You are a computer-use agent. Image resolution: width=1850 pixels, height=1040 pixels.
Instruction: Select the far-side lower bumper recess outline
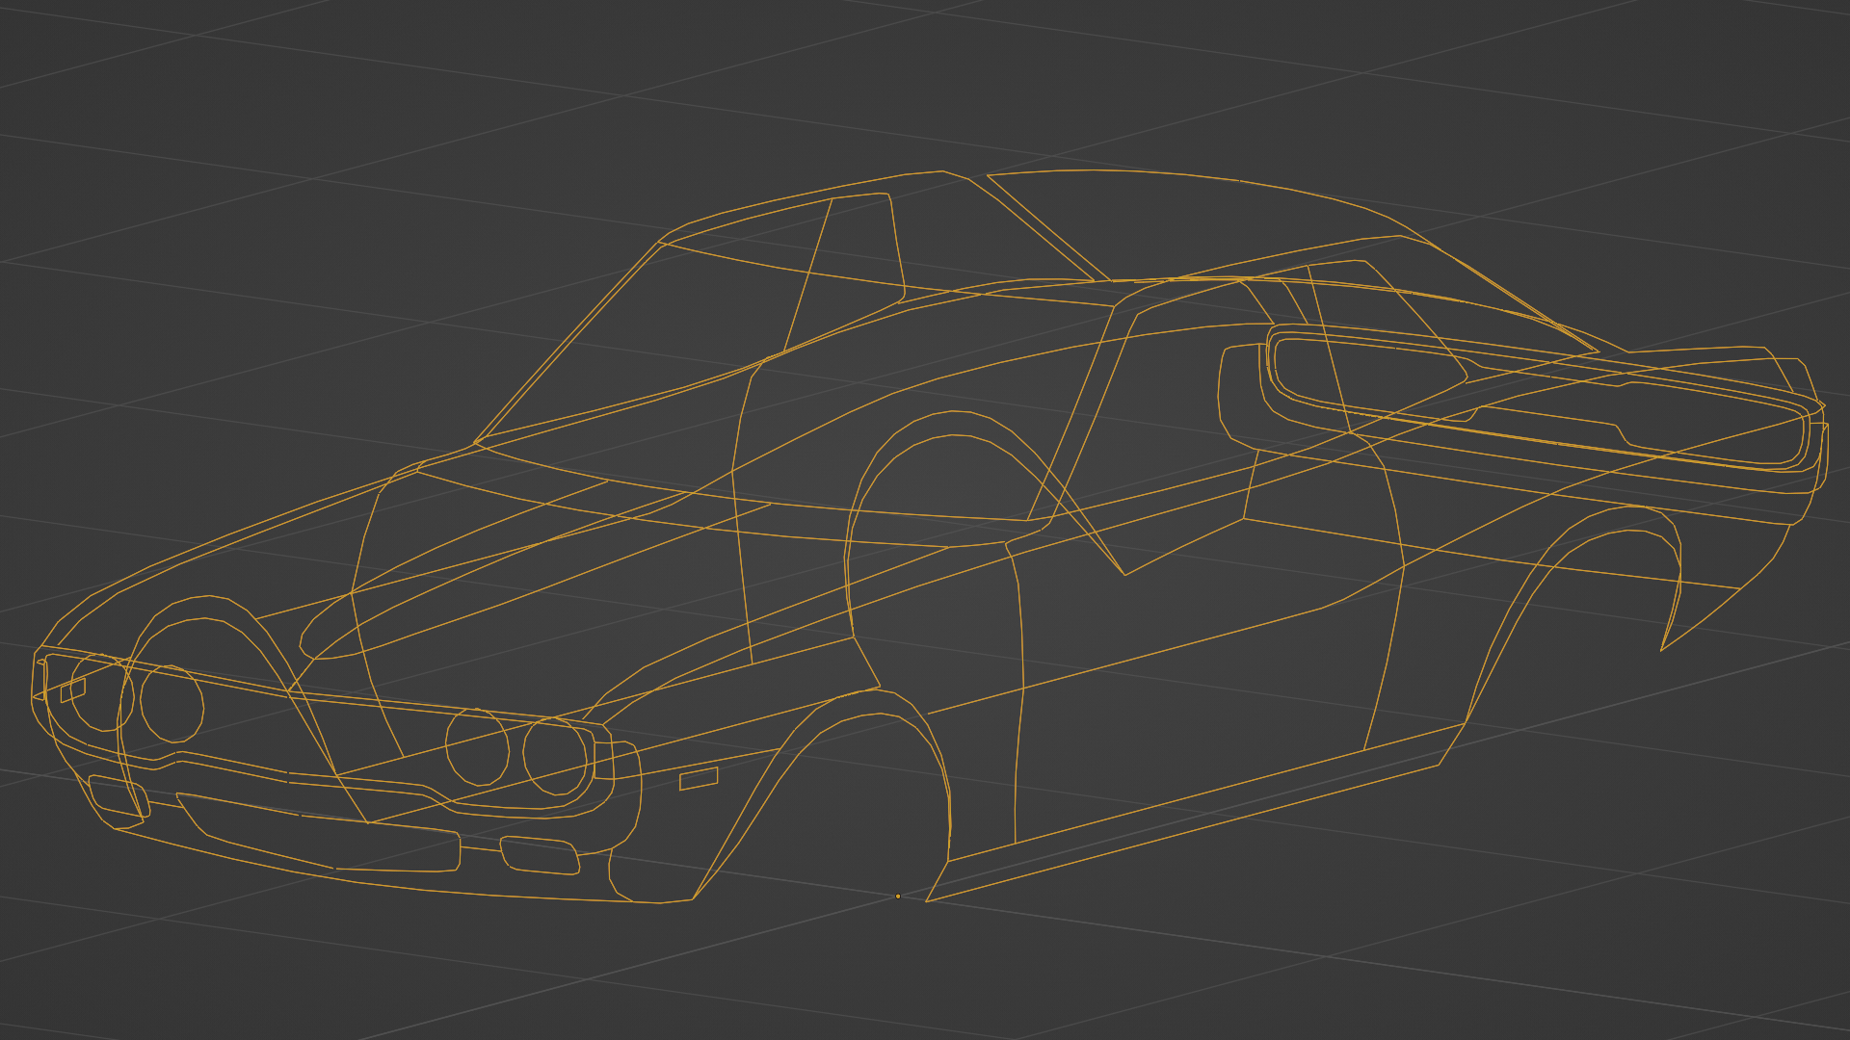coord(118,797)
